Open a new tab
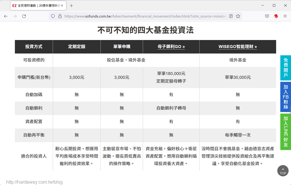 [x=71, y=6]
